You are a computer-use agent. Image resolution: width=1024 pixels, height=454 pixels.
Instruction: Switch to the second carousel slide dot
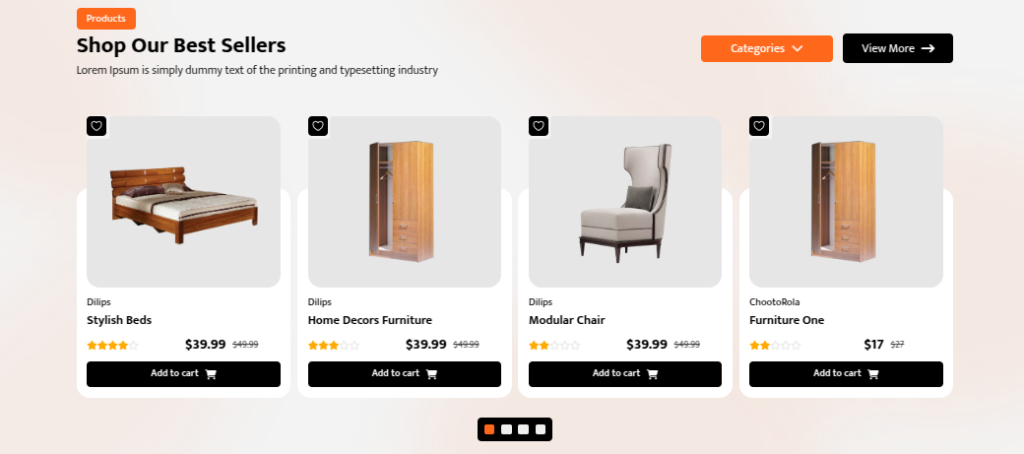click(x=506, y=429)
